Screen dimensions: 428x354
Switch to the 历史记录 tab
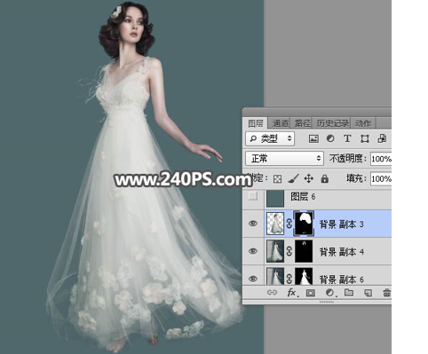[332, 123]
